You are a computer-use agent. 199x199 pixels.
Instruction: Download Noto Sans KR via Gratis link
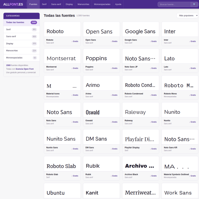pos(192,149)
